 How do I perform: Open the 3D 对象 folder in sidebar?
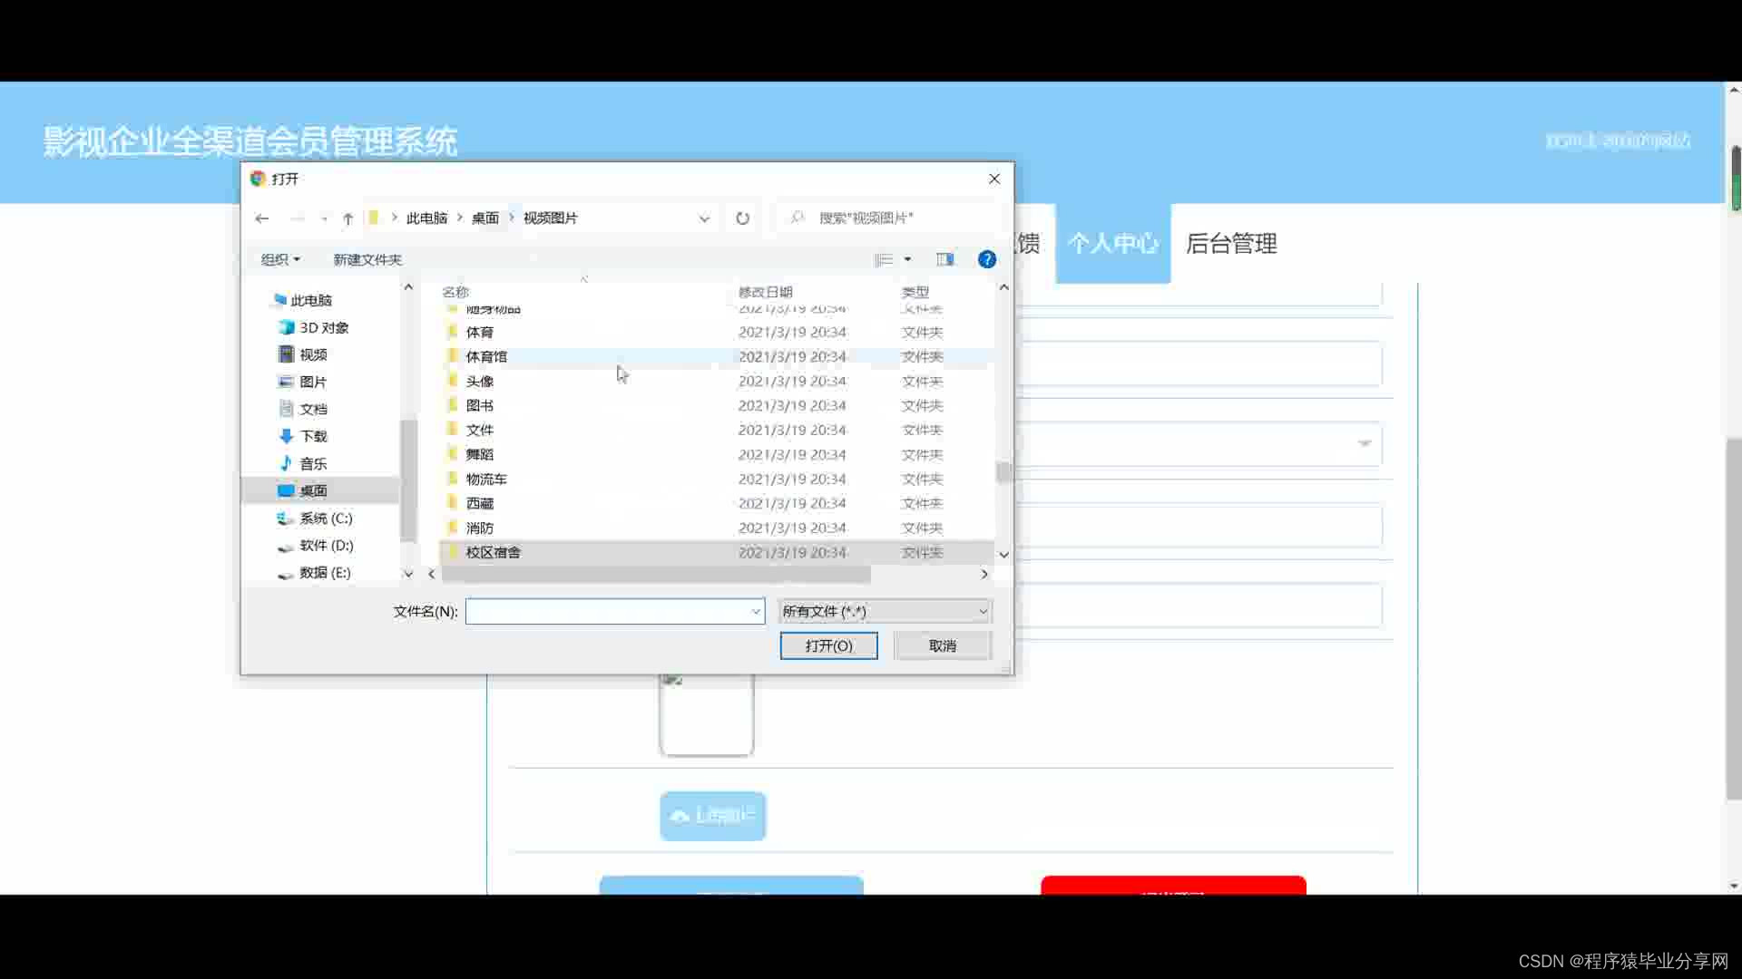pyautogui.click(x=323, y=328)
